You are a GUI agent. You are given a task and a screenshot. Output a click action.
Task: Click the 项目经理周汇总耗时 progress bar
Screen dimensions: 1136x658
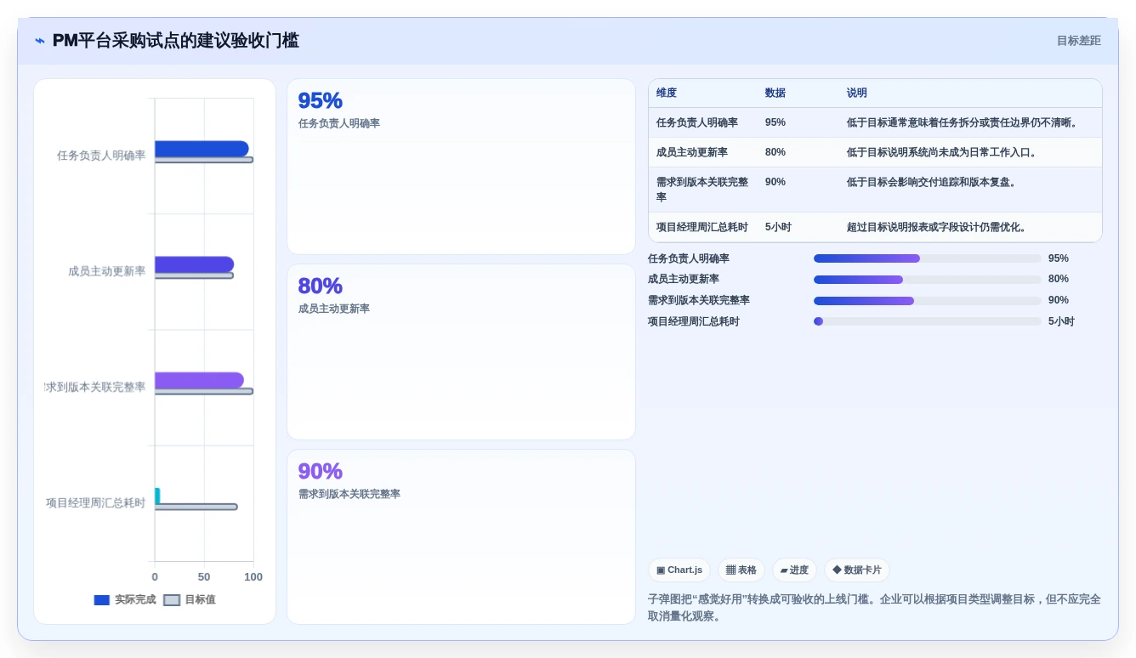pyautogui.click(x=928, y=321)
